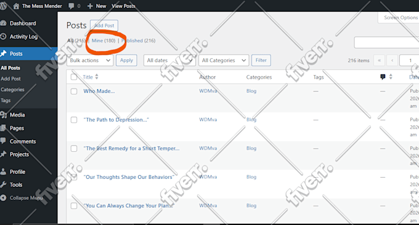Click the WordPress logo icon
The width and height of the screenshot is (419, 225).
(3, 6)
